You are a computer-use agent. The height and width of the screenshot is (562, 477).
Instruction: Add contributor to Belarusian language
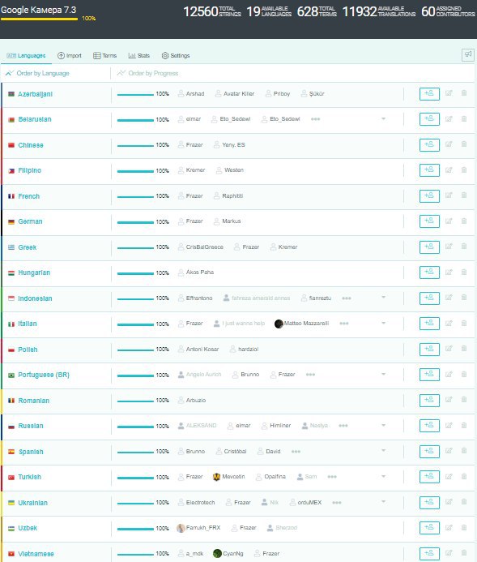coord(429,119)
